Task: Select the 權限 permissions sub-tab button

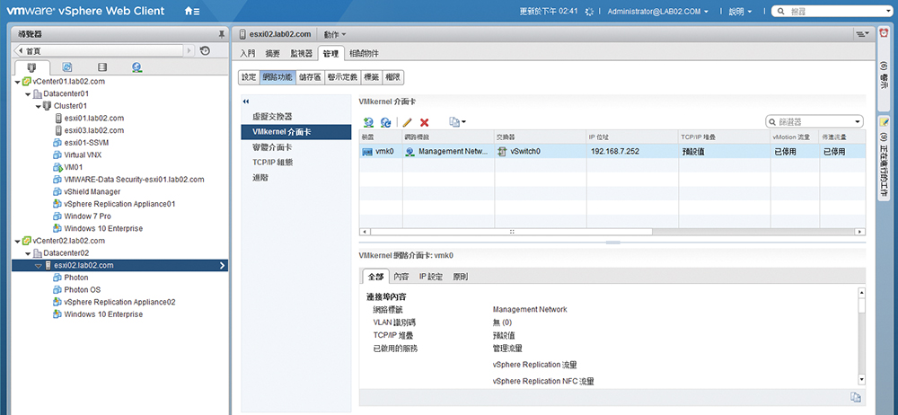Action: pos(393,77)
